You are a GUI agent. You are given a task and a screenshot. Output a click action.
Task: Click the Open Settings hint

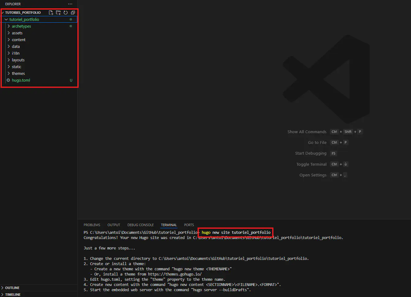313,175
